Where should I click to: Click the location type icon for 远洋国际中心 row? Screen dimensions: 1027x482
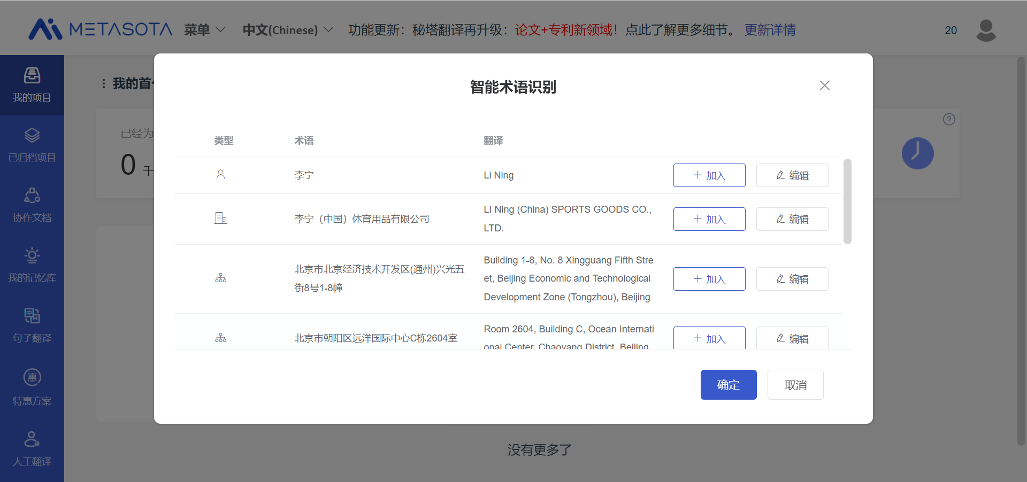click(x=220, y=338)
